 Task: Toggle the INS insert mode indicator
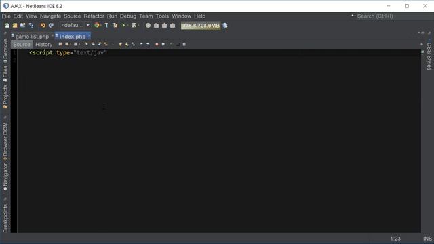[x=427, y=239]
